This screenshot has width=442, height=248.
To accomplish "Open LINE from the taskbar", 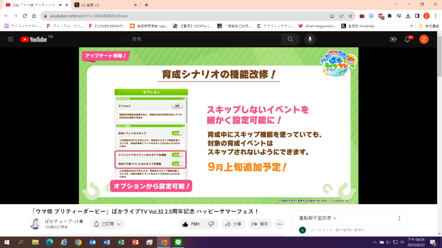I will click(178, 242).
